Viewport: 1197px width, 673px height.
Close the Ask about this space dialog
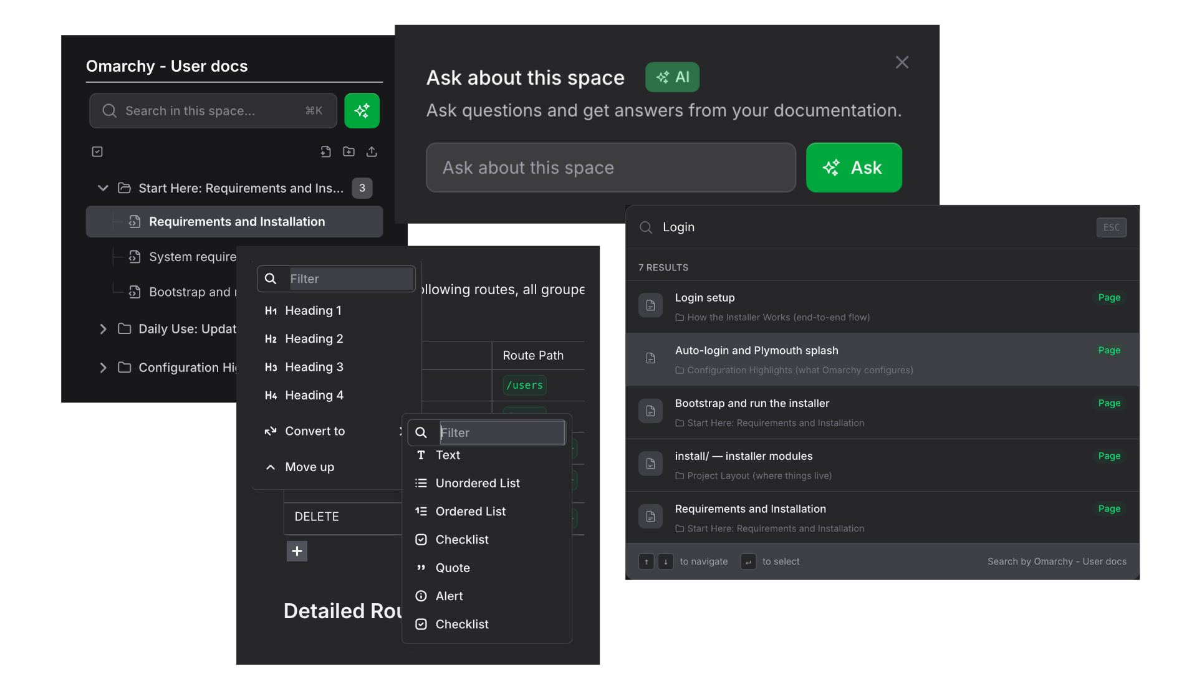click(901, 62)
